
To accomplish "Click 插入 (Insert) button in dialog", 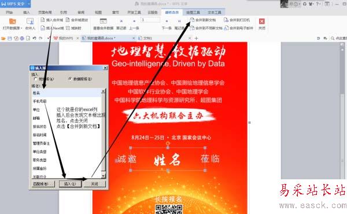I will pyautogui.click(x=70, y=184).
